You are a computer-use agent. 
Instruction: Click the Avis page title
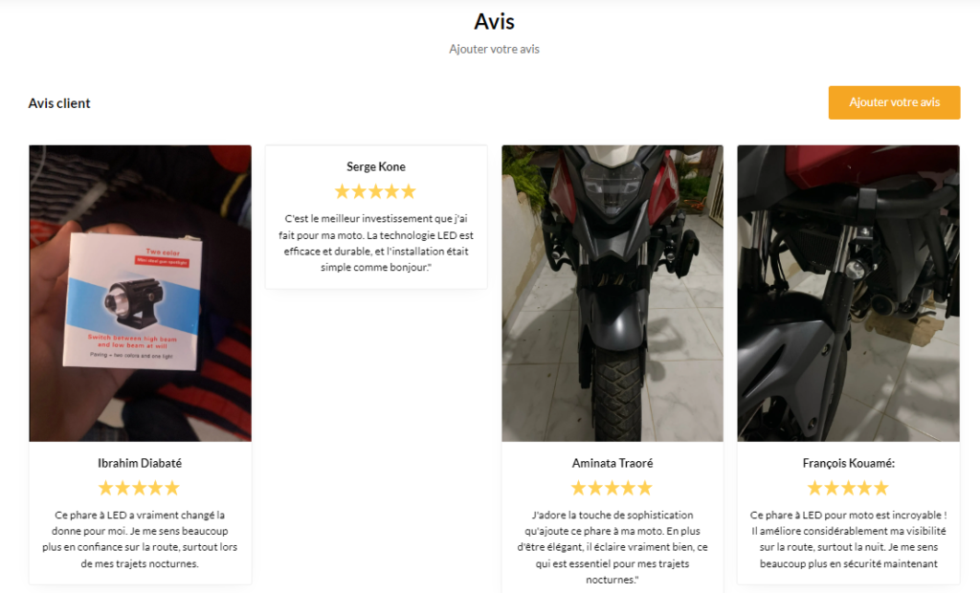click(x=494, y=22)
